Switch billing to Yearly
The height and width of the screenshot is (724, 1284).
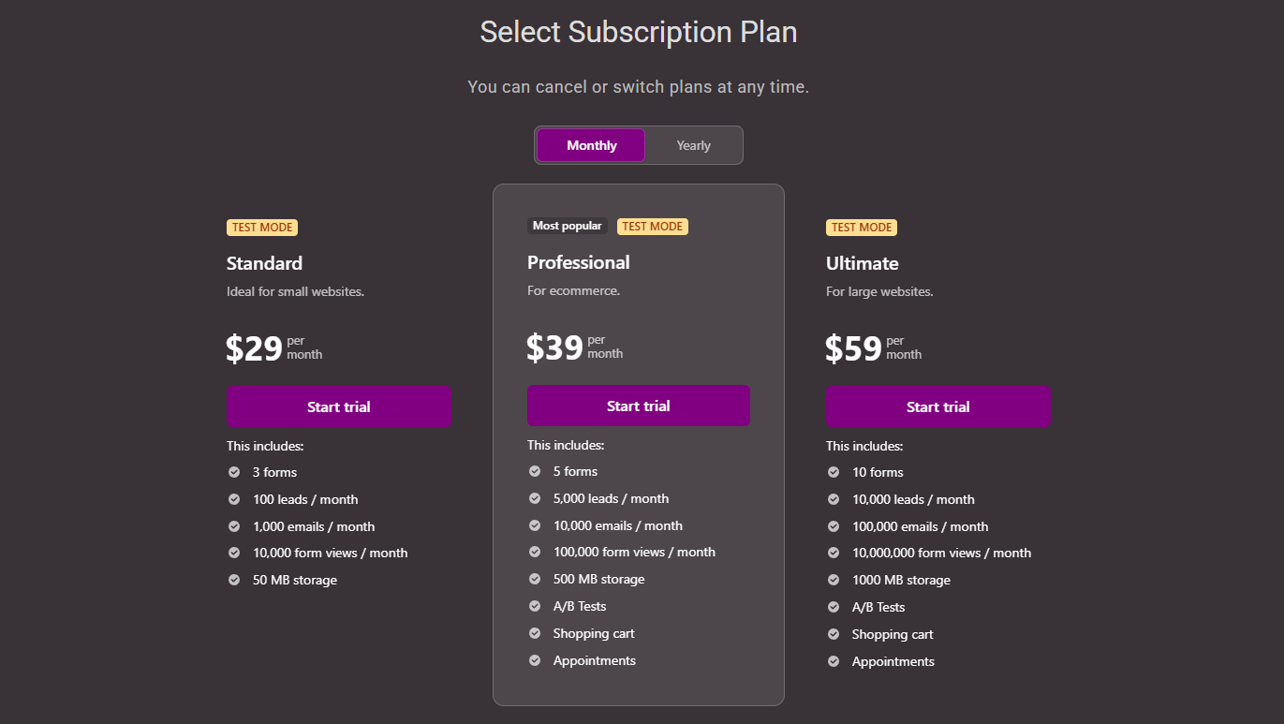click(693, 145)
